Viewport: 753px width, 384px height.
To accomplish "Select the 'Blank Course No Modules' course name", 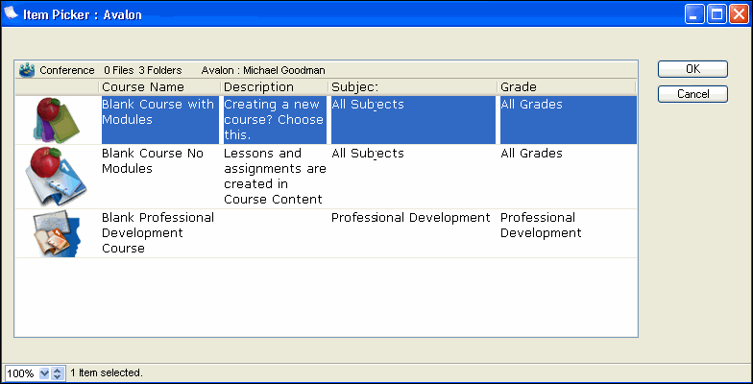I will tap(152, 160).
